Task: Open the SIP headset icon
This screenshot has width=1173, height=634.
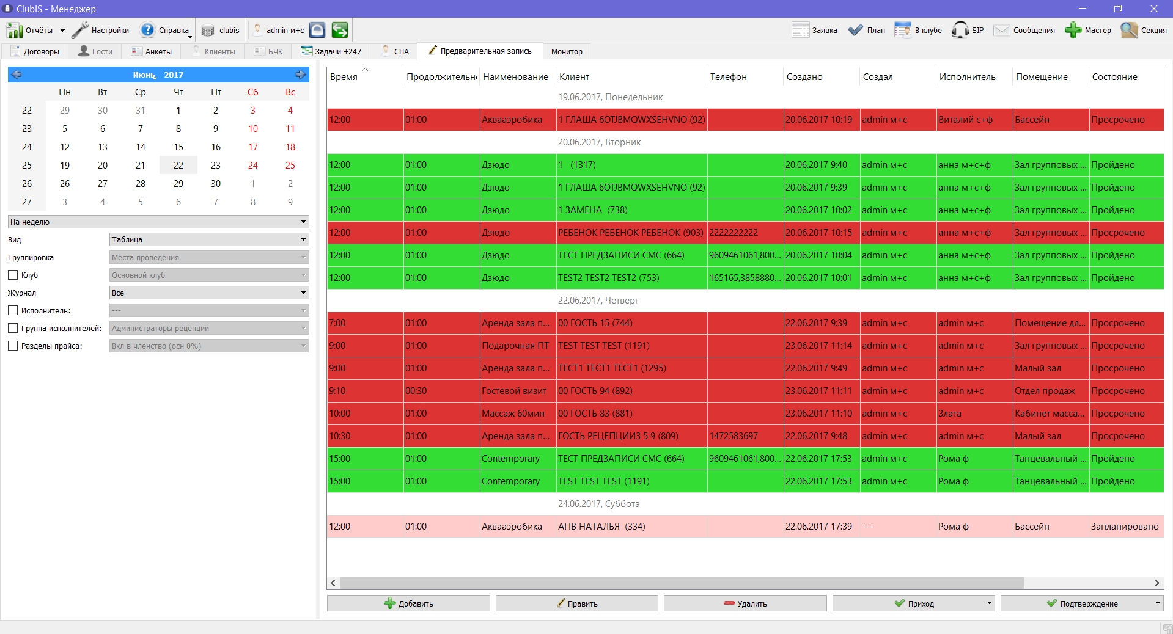Action: pos(960,30)
